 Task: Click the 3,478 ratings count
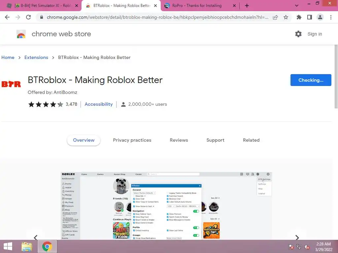click(x=71, y=104)
